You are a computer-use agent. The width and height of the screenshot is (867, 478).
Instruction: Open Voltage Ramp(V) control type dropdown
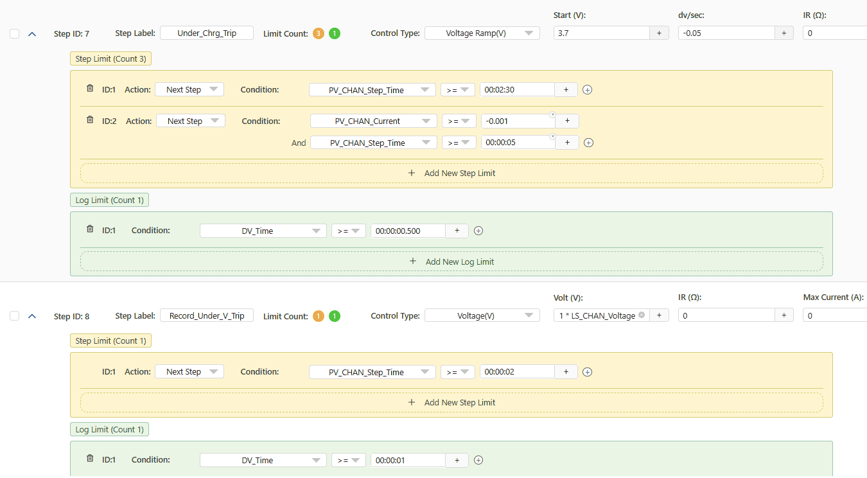coord(482,33)
